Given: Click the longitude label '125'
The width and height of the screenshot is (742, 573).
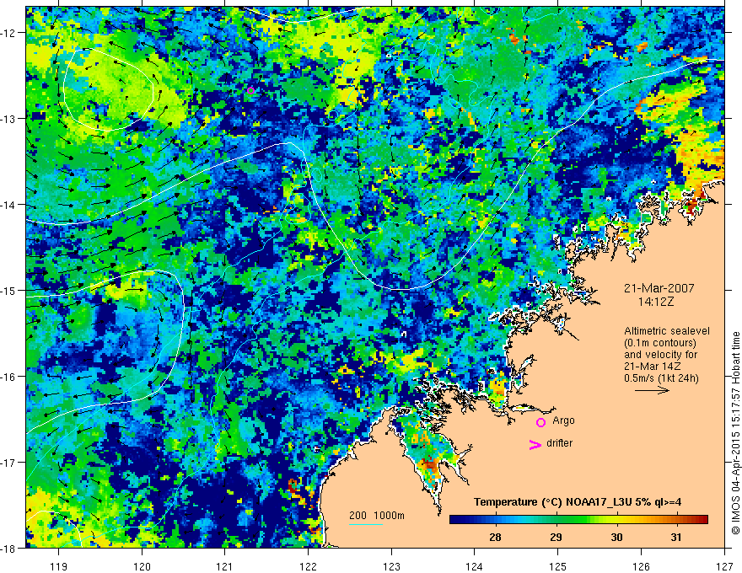Looking at the screenshot, I should point(557,566).
